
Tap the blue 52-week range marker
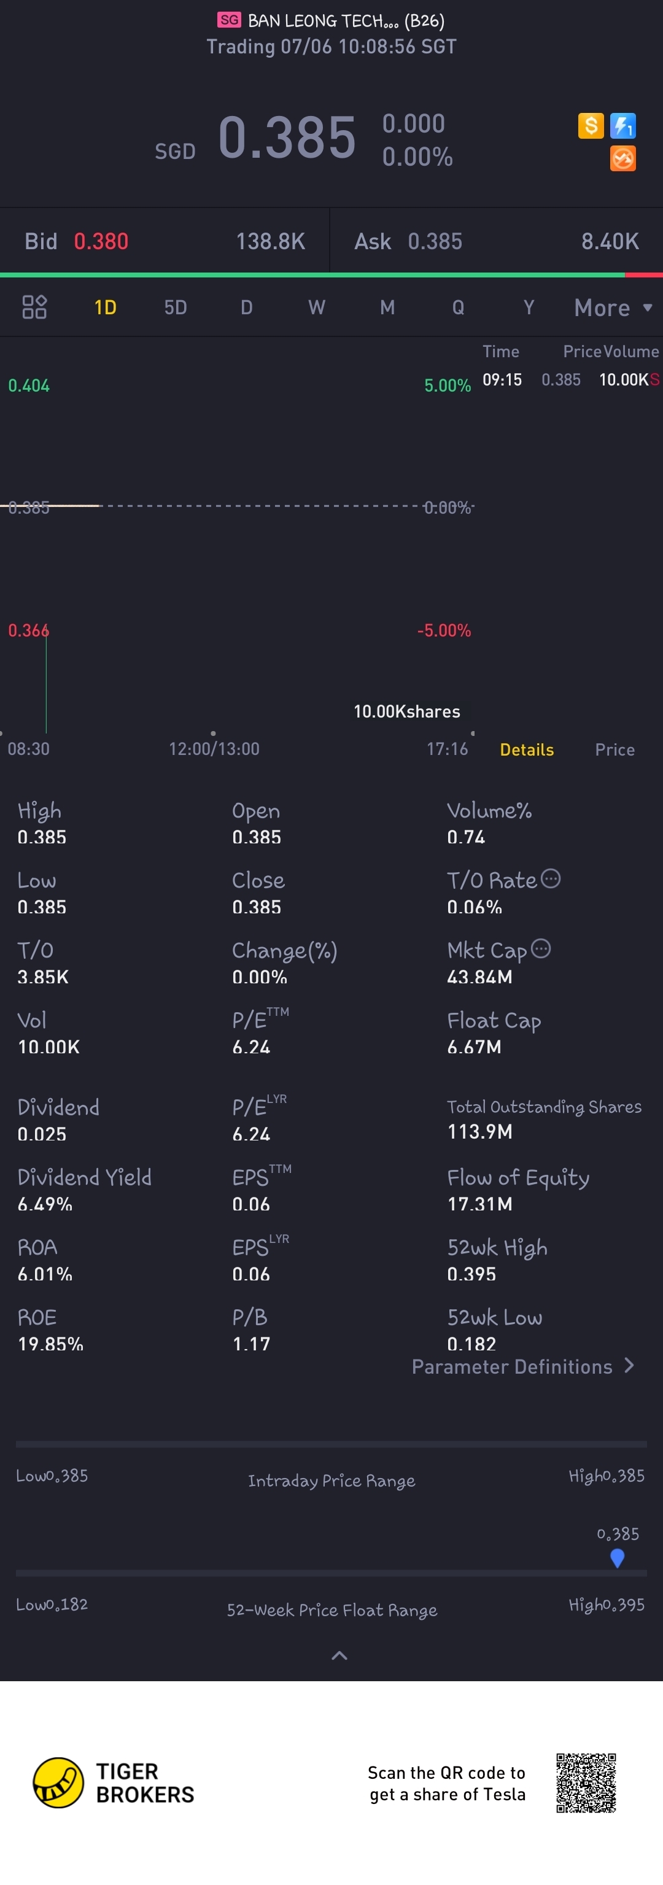point(617,1558)
